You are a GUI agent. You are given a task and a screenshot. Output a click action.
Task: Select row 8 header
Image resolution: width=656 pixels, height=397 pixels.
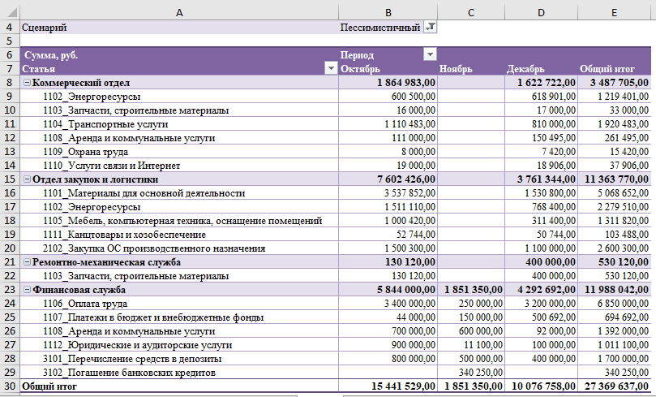[10, 83]
